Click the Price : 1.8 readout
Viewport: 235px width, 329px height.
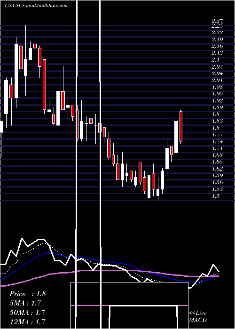27,294
